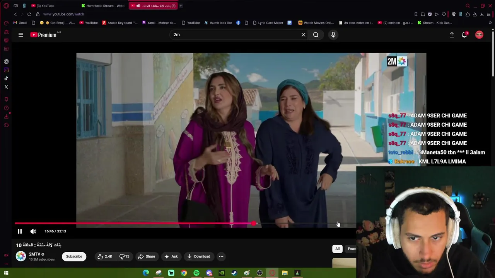Open the browser tab search magnifier

tap(468, 6)
